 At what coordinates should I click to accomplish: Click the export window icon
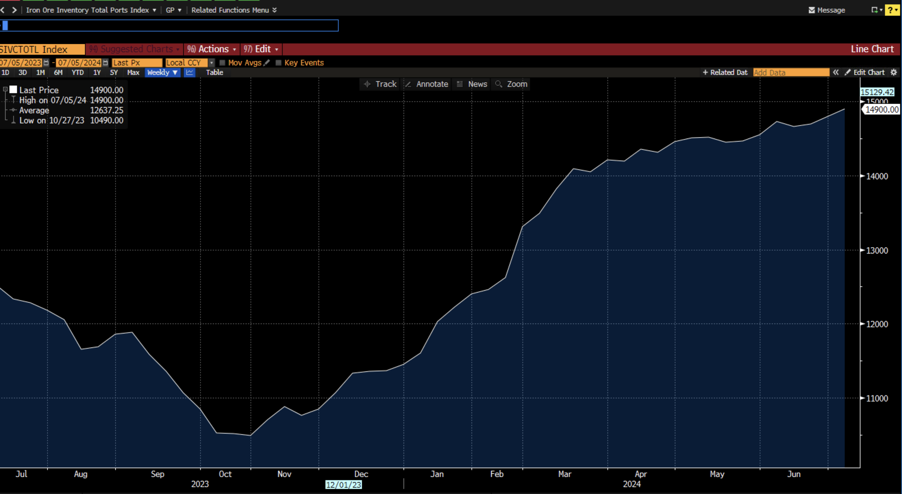[875, 10]
